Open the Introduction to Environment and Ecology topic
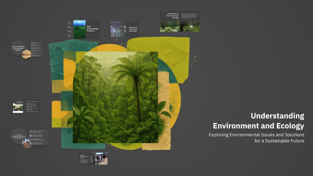 180,21
